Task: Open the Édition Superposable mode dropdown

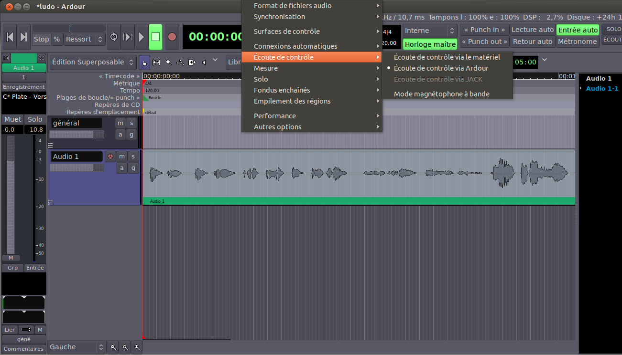Action: point(93,62)
